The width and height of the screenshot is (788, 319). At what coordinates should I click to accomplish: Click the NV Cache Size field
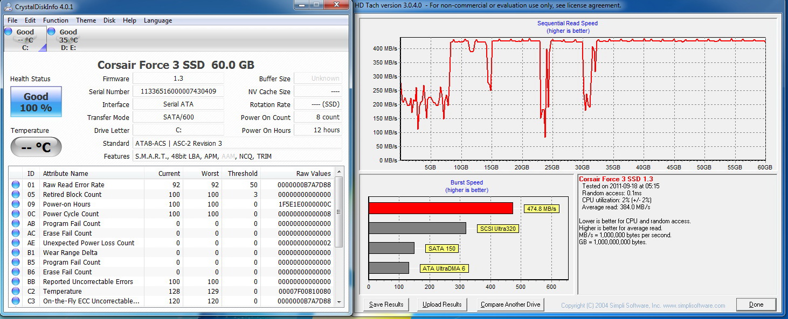[x=318, y=91]
